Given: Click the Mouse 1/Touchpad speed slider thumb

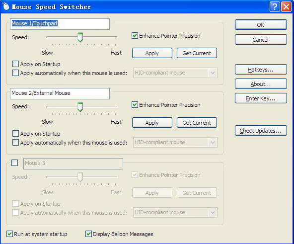Looking at the screenshot, I should tap(80, 37).
